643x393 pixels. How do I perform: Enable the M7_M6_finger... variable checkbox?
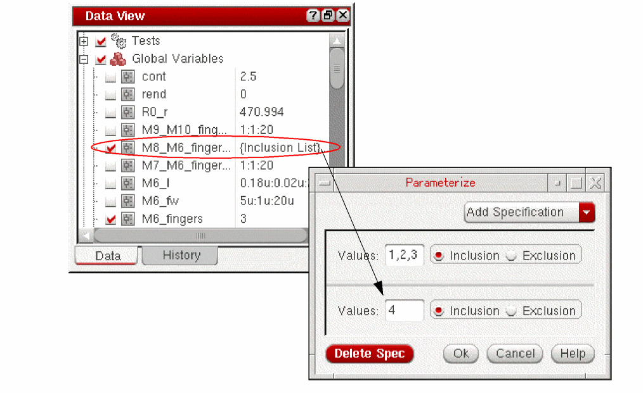point(111,166)
